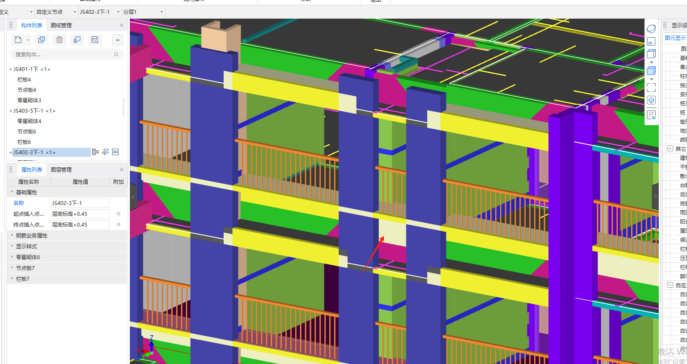Click the 属性列表 panel grip handle
The image size is (687, 364).
tap(11, 170)
